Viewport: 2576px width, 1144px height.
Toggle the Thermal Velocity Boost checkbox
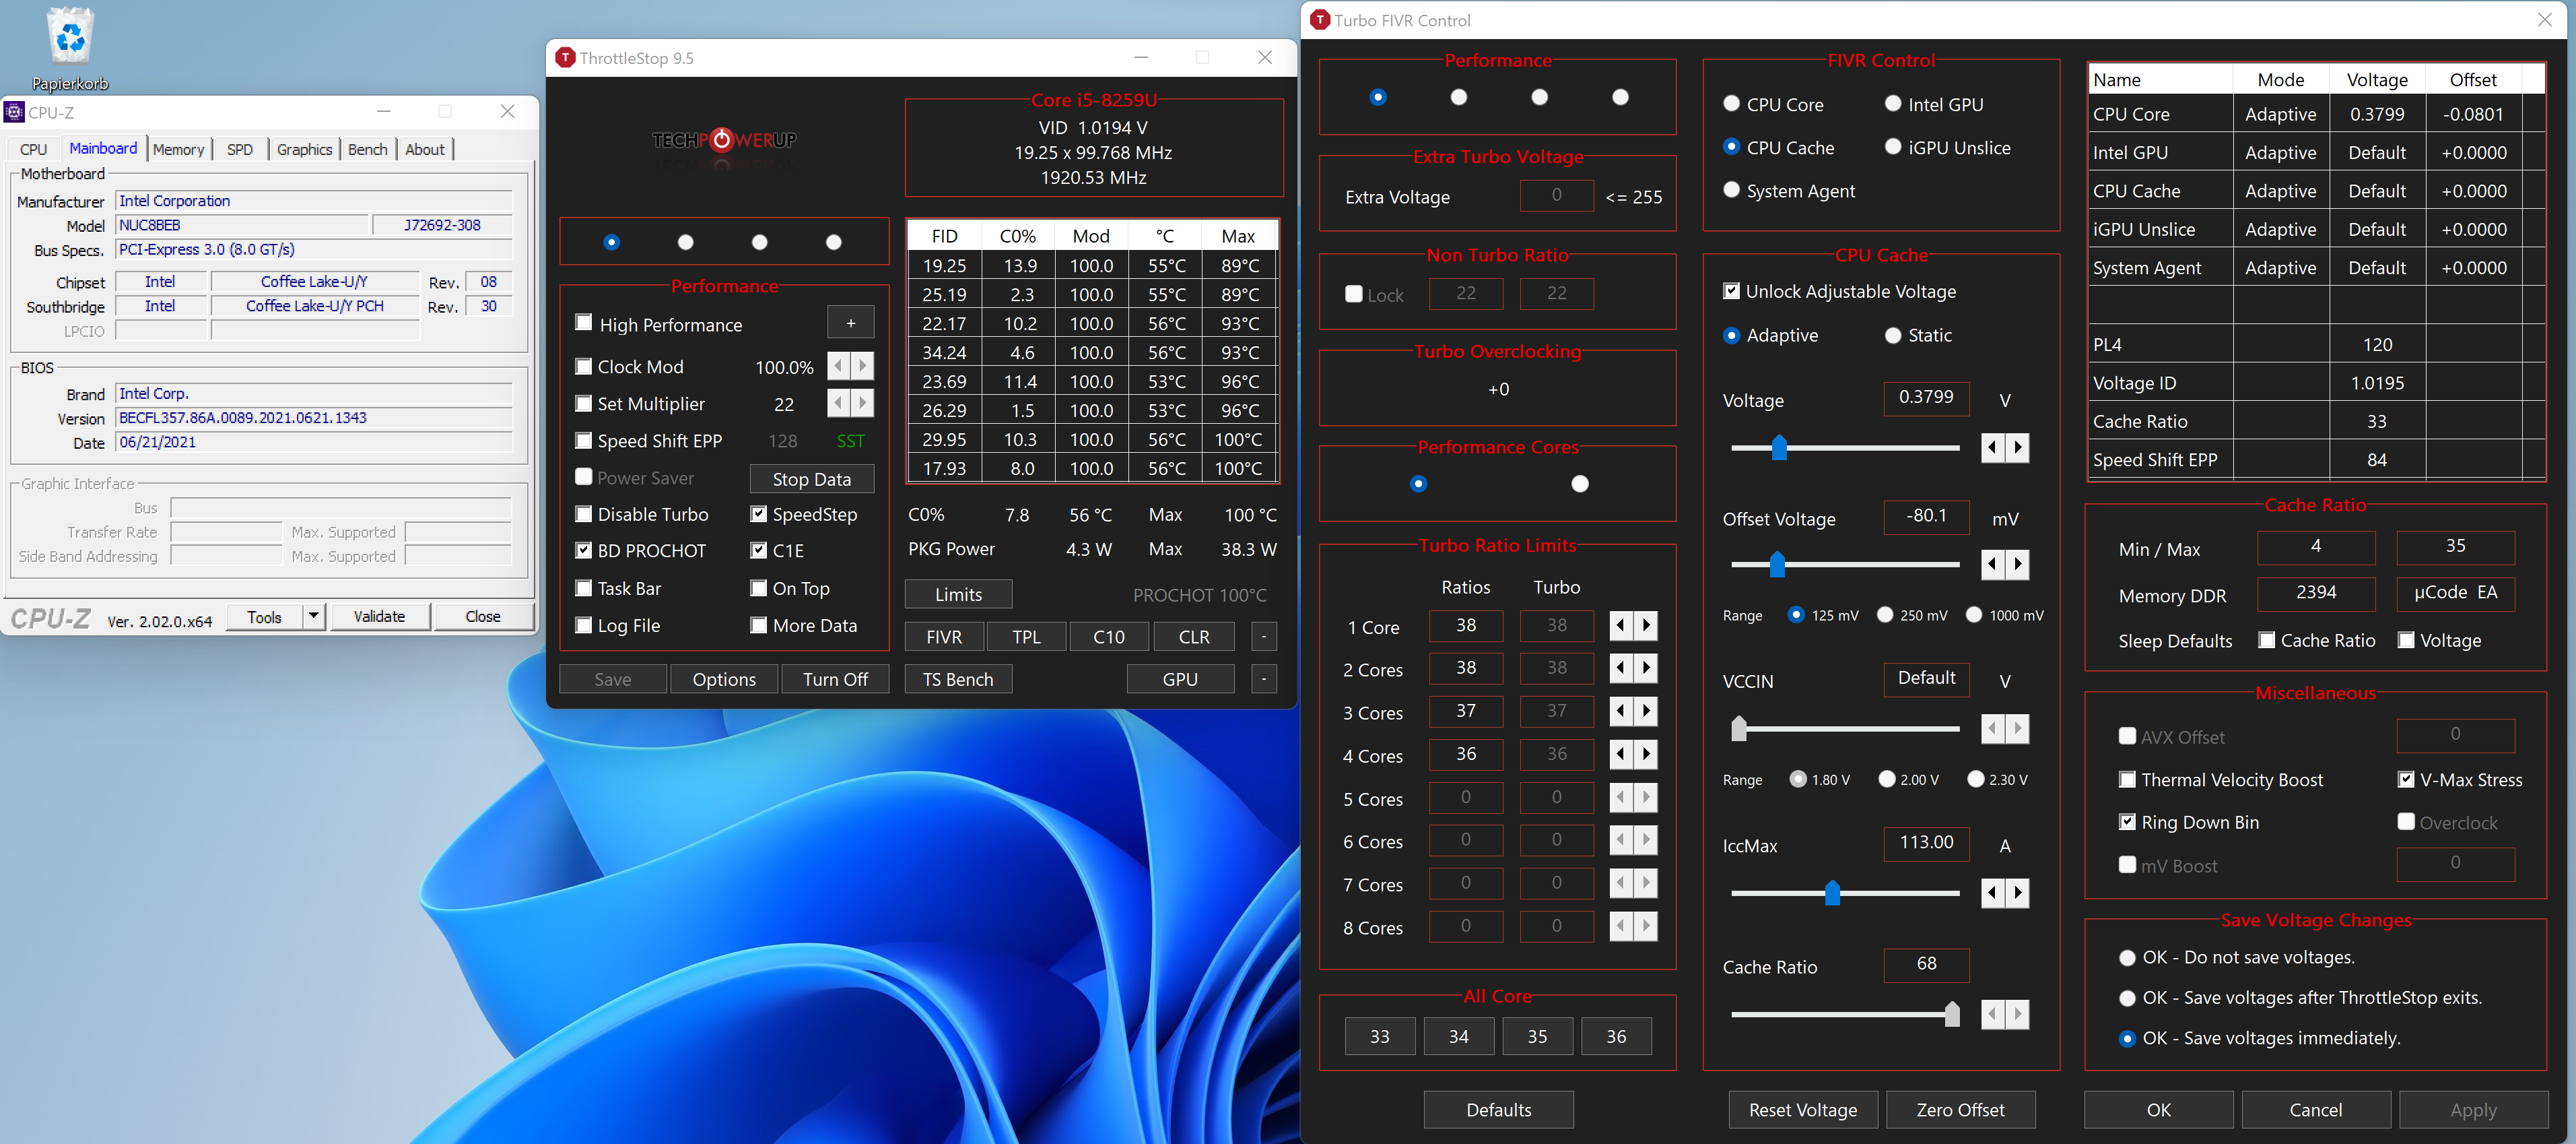[x=2127, y=780]
